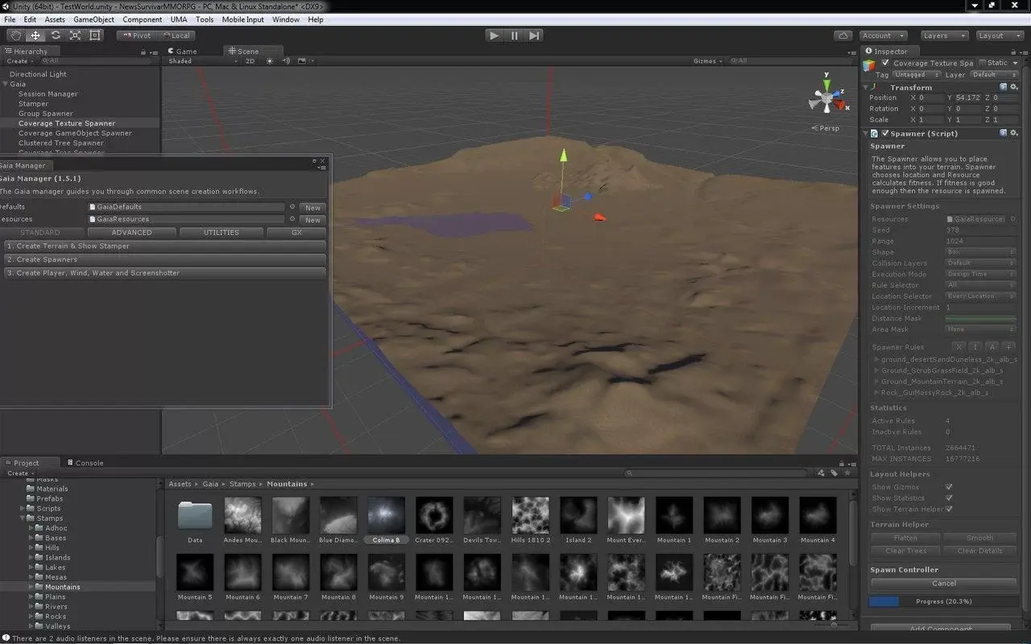Viewport: 1031px width, 644px height.
Task: Click the Position Y field value
Action: click(967, 97)
